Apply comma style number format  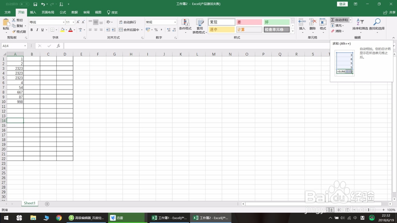[161, 30]
